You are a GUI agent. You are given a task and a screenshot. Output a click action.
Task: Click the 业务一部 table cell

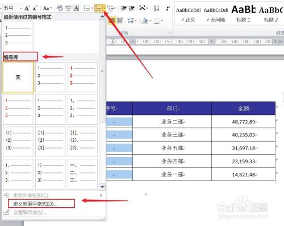pos(172,174)
